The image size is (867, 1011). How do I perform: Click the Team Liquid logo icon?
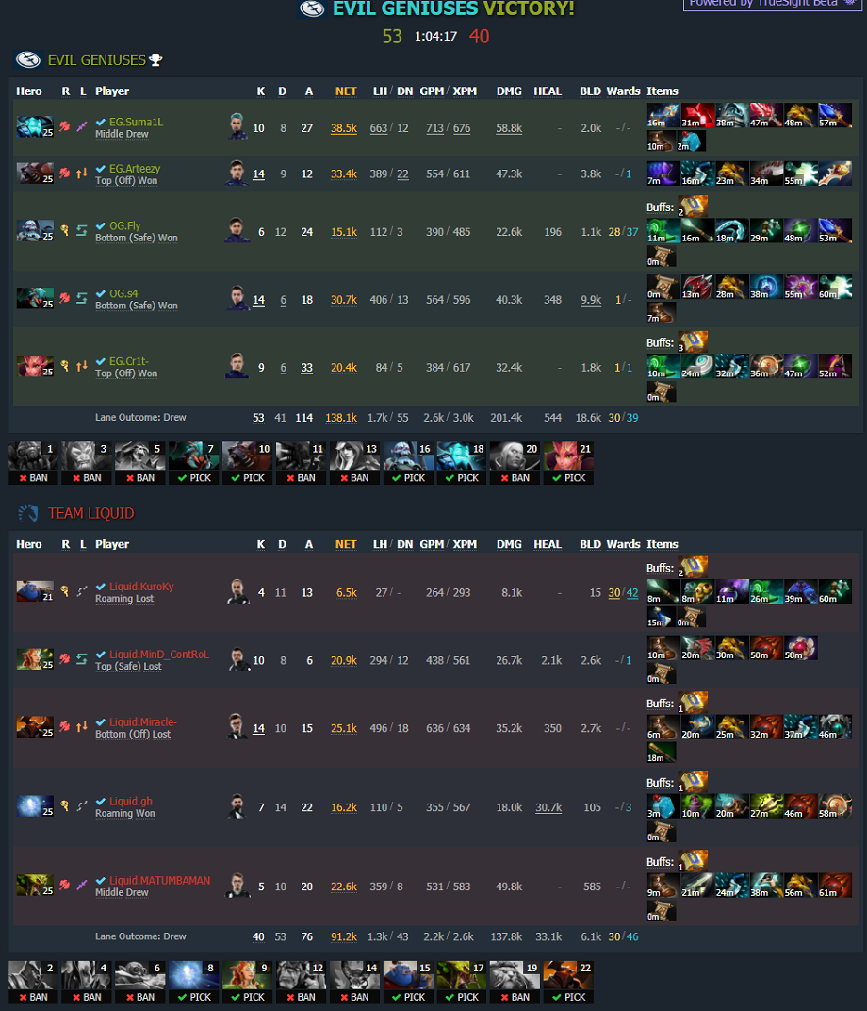point(28,513)
